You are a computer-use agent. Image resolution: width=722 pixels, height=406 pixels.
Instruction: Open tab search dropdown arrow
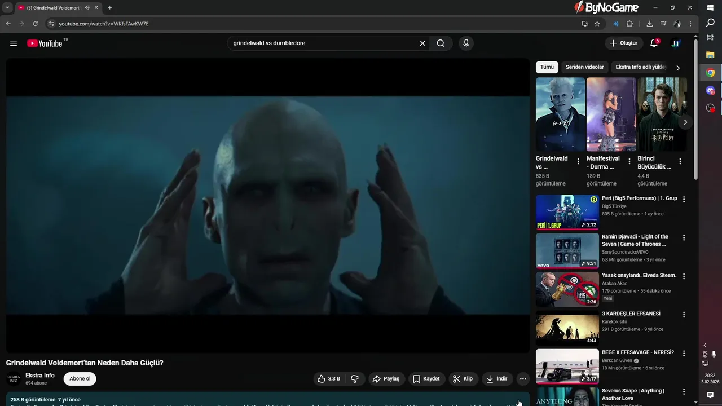[x=7, y=8]
